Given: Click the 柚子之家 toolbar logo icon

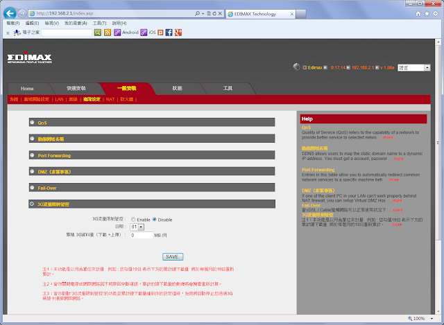Looking at the screenshot, I should (x=17, y=33).
